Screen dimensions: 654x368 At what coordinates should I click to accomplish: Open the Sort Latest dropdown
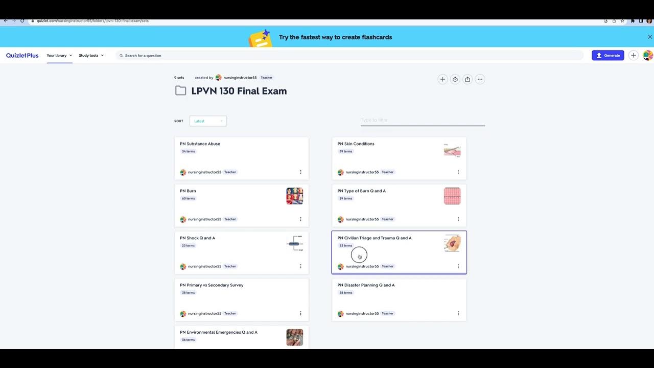[x=208, y=121]
